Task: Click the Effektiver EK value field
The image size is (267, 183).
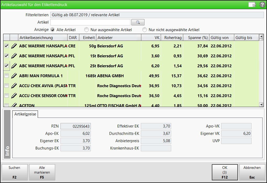Action: click(156, 126)
